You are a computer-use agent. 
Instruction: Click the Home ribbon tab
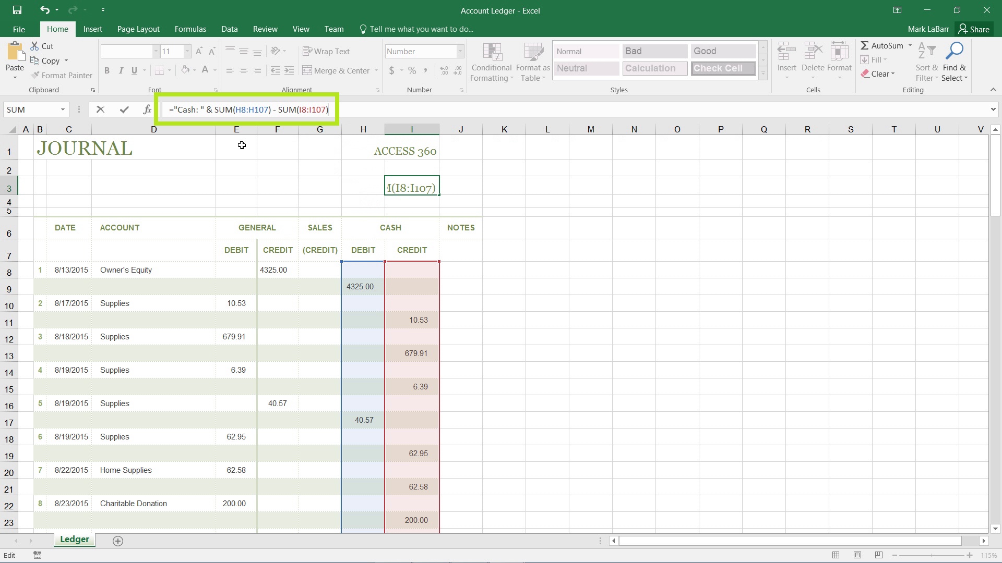click(57, 29)
